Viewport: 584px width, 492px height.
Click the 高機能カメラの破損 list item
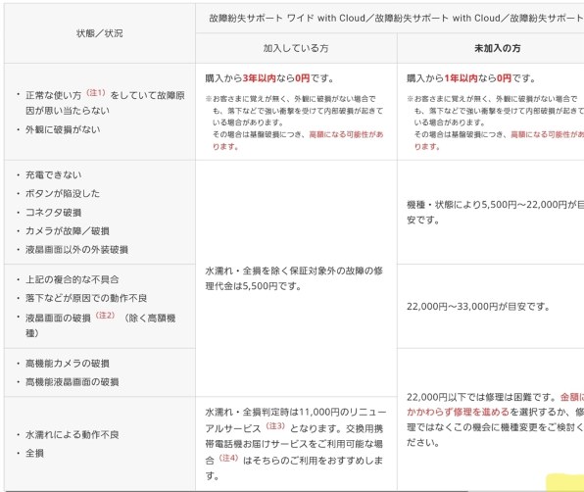[x=68, y=364]
